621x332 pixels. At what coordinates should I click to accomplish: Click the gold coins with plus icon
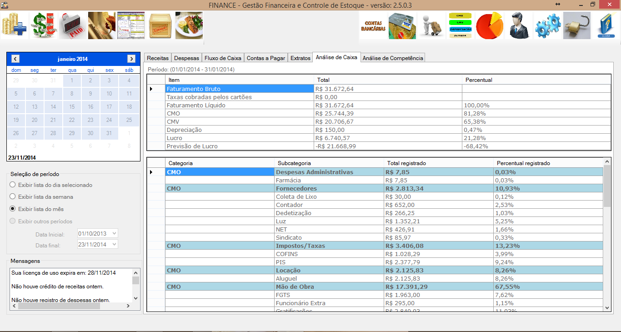tap(14, 25)
